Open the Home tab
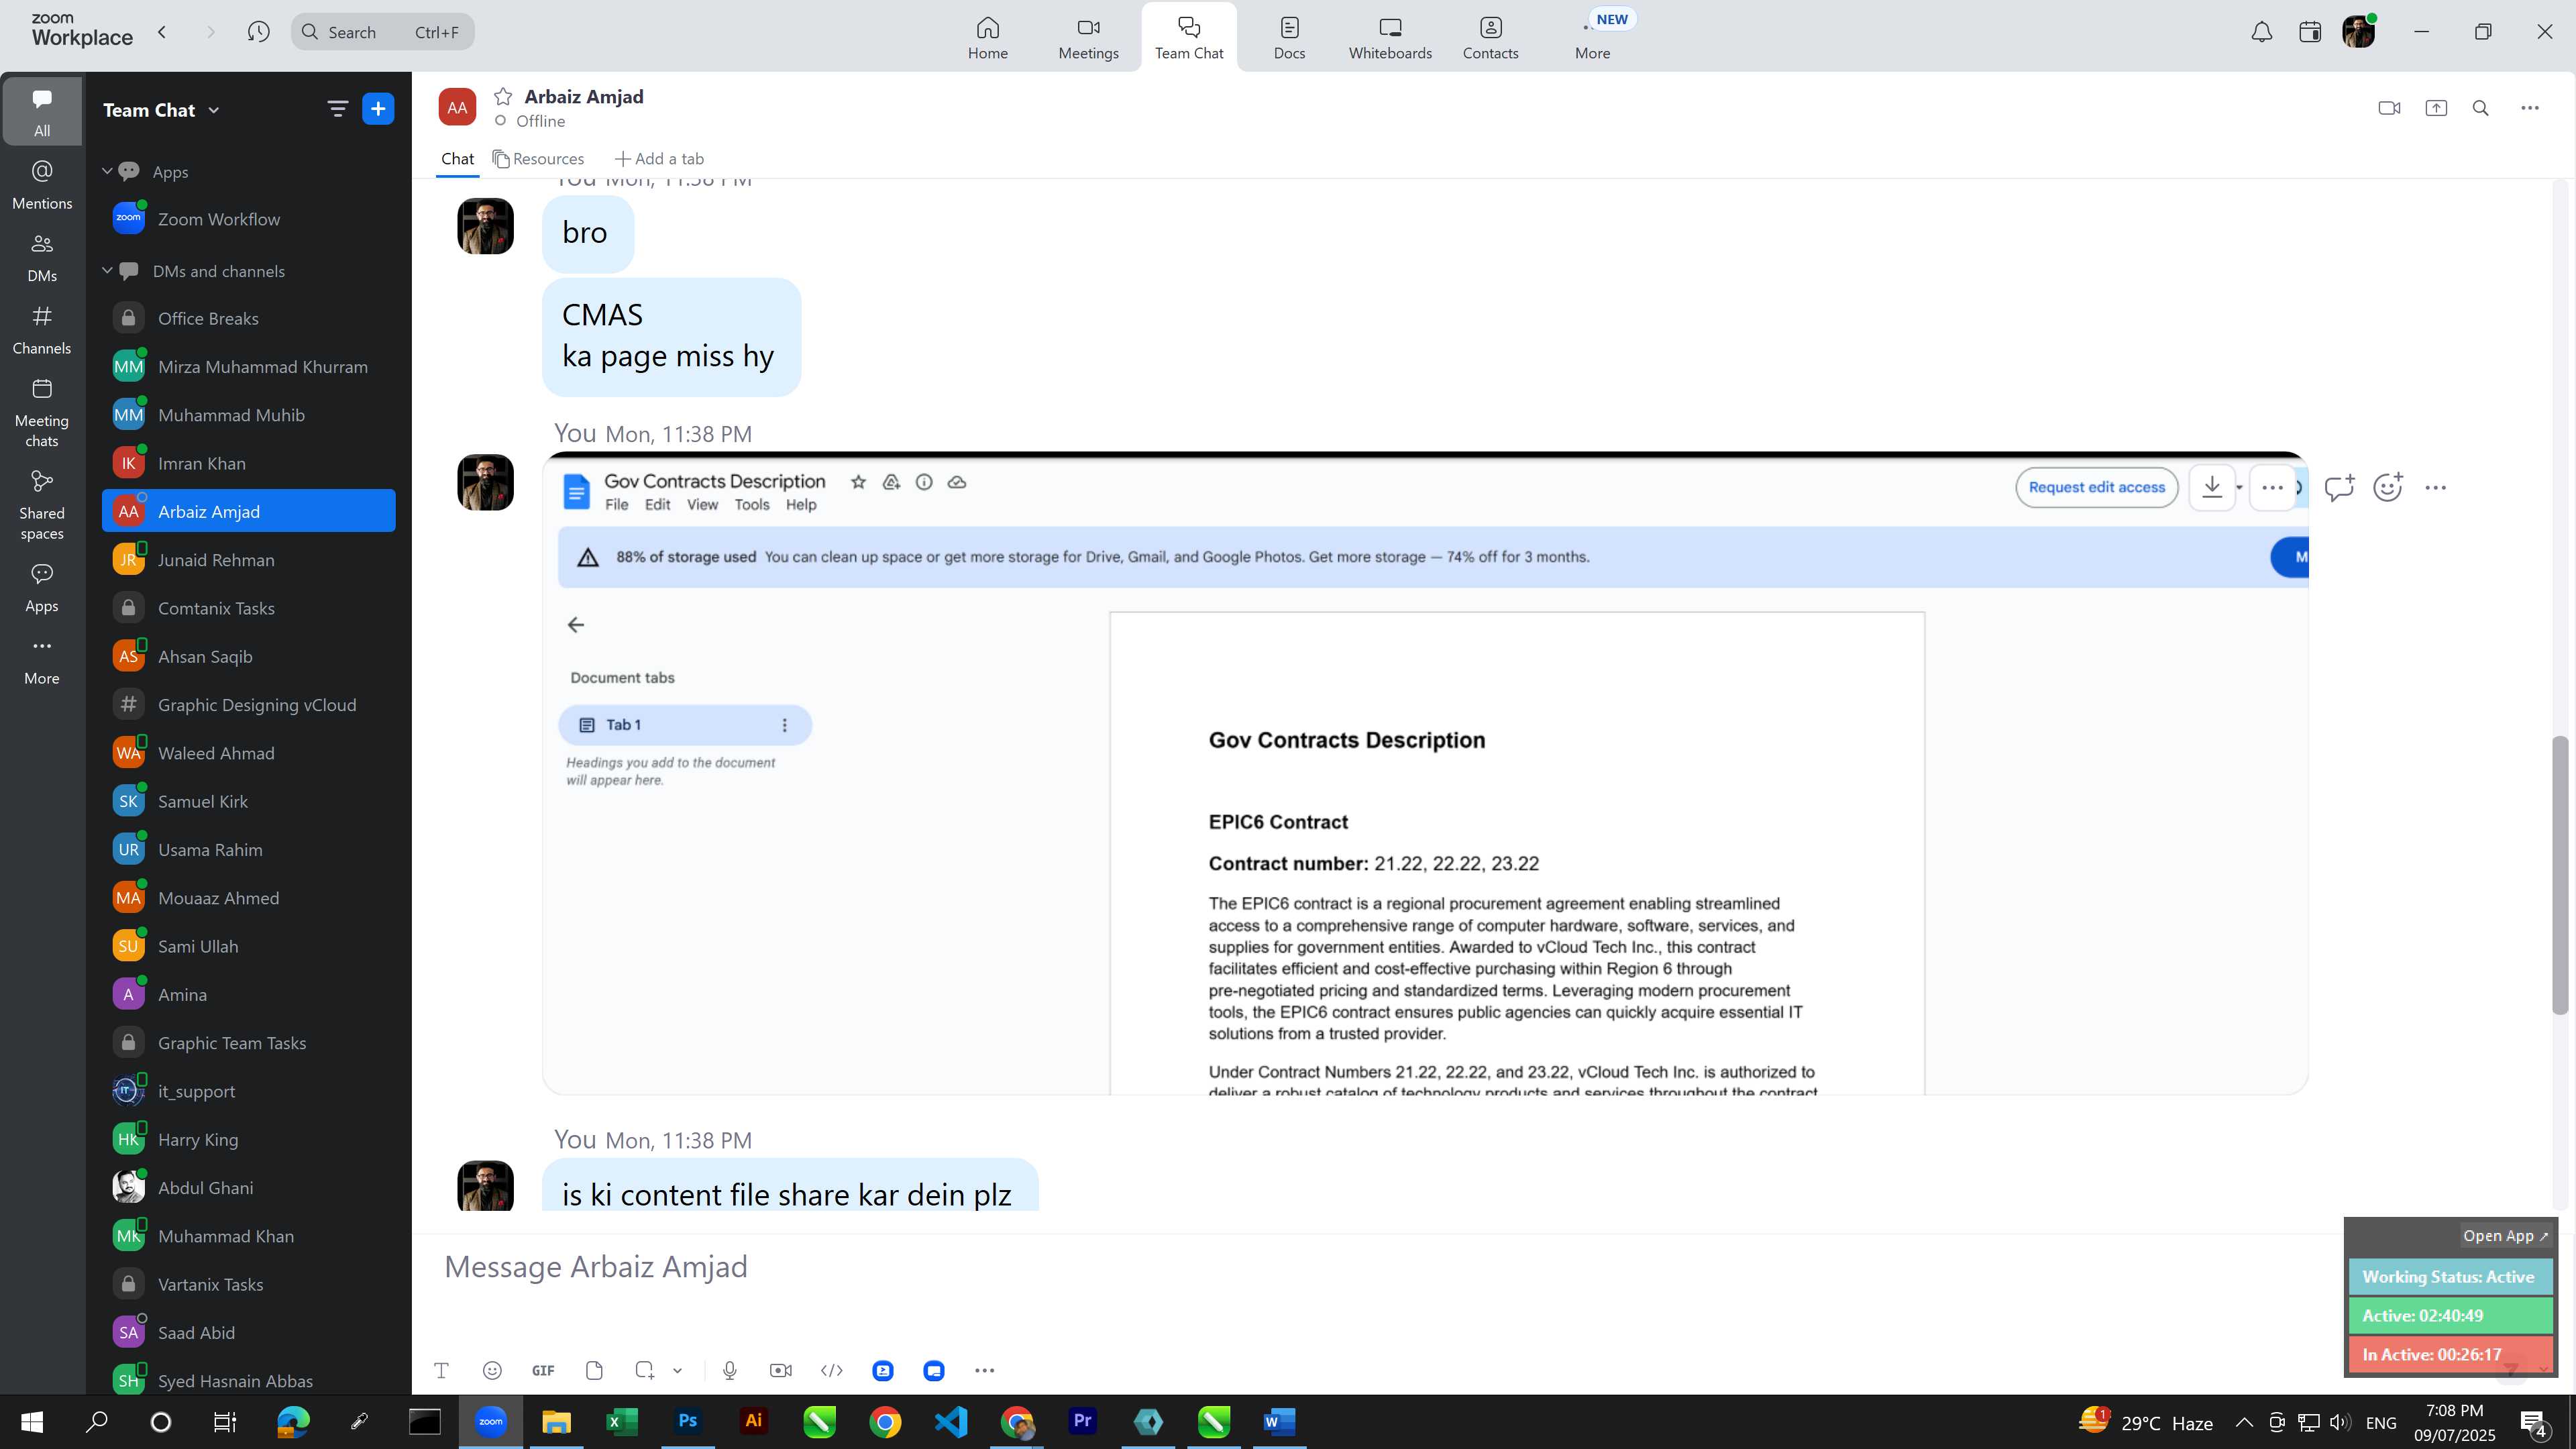The width and height of the screenshot is (2576, 1449). (987, 38)
